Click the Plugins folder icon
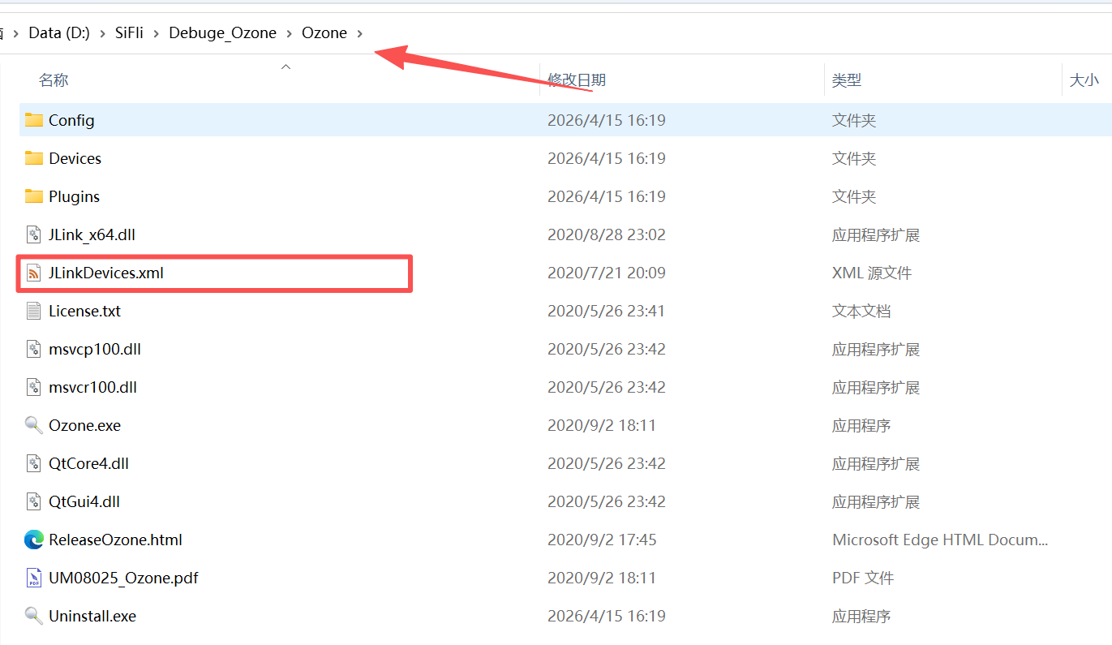1112x645 pixels. point(33,196)
